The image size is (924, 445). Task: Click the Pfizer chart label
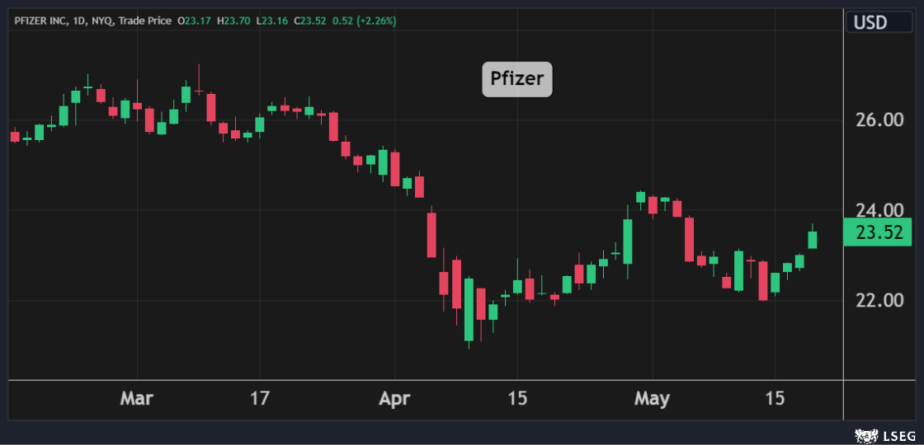516,80
